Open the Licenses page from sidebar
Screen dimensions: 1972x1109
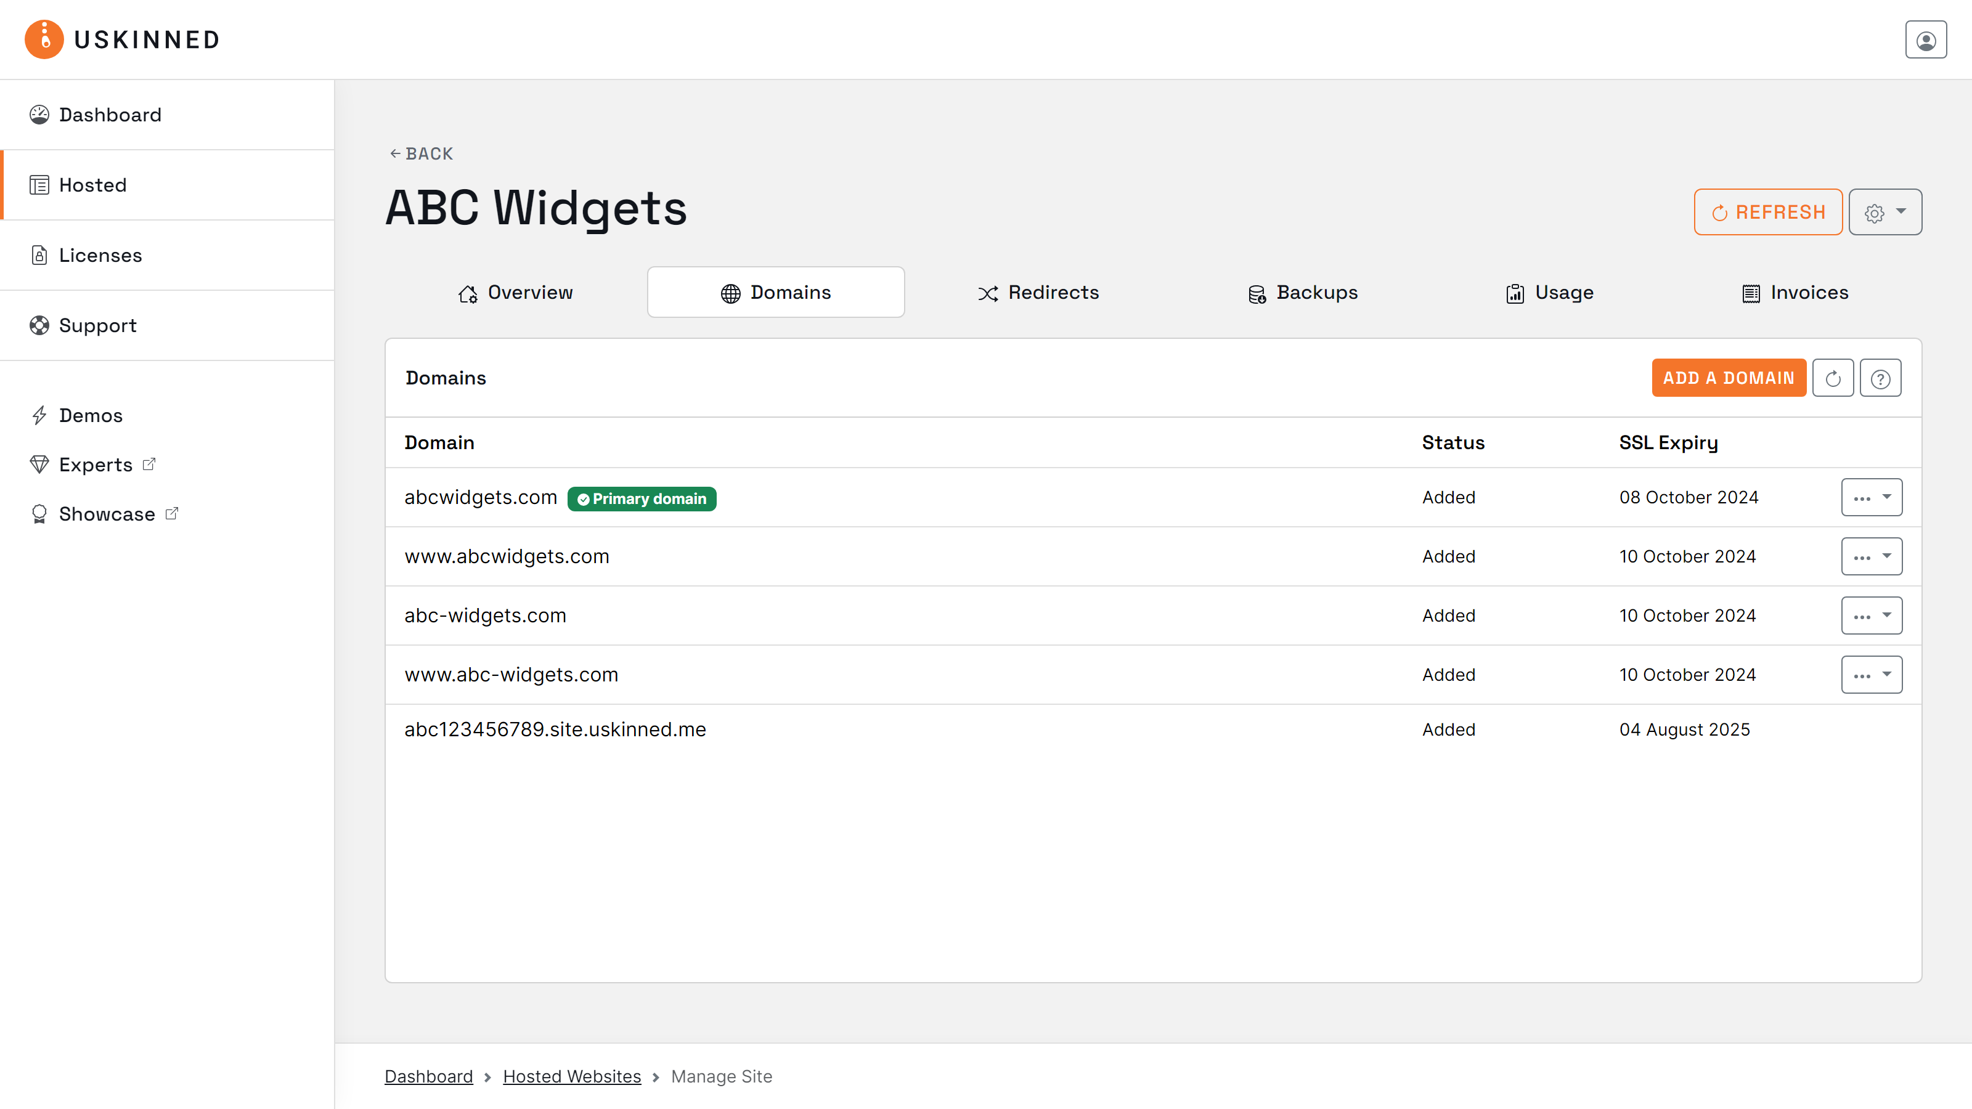tap(100, 255)
